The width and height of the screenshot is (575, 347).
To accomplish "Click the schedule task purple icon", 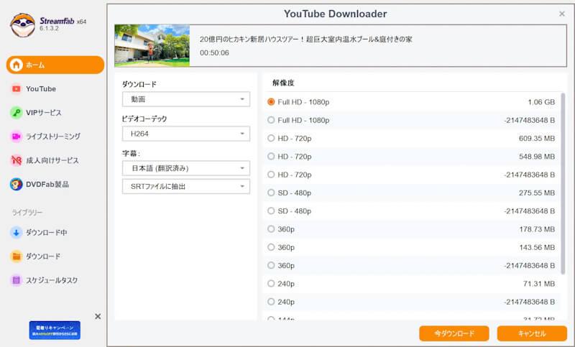I will (x=16, y=280).
